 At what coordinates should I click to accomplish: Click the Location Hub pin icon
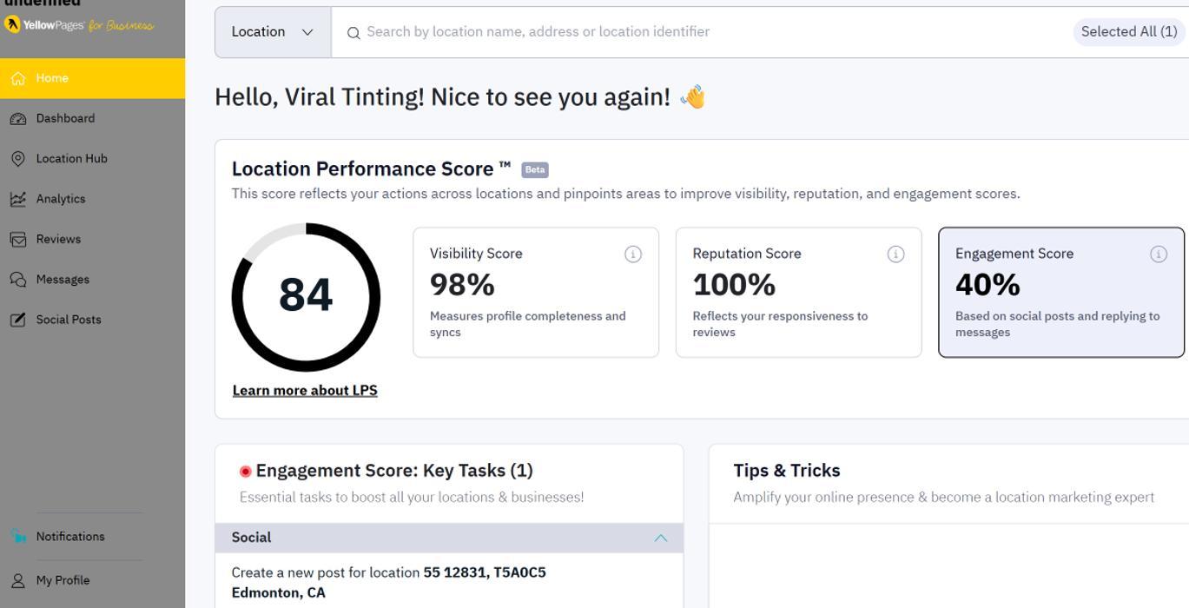tap(18, 159)
